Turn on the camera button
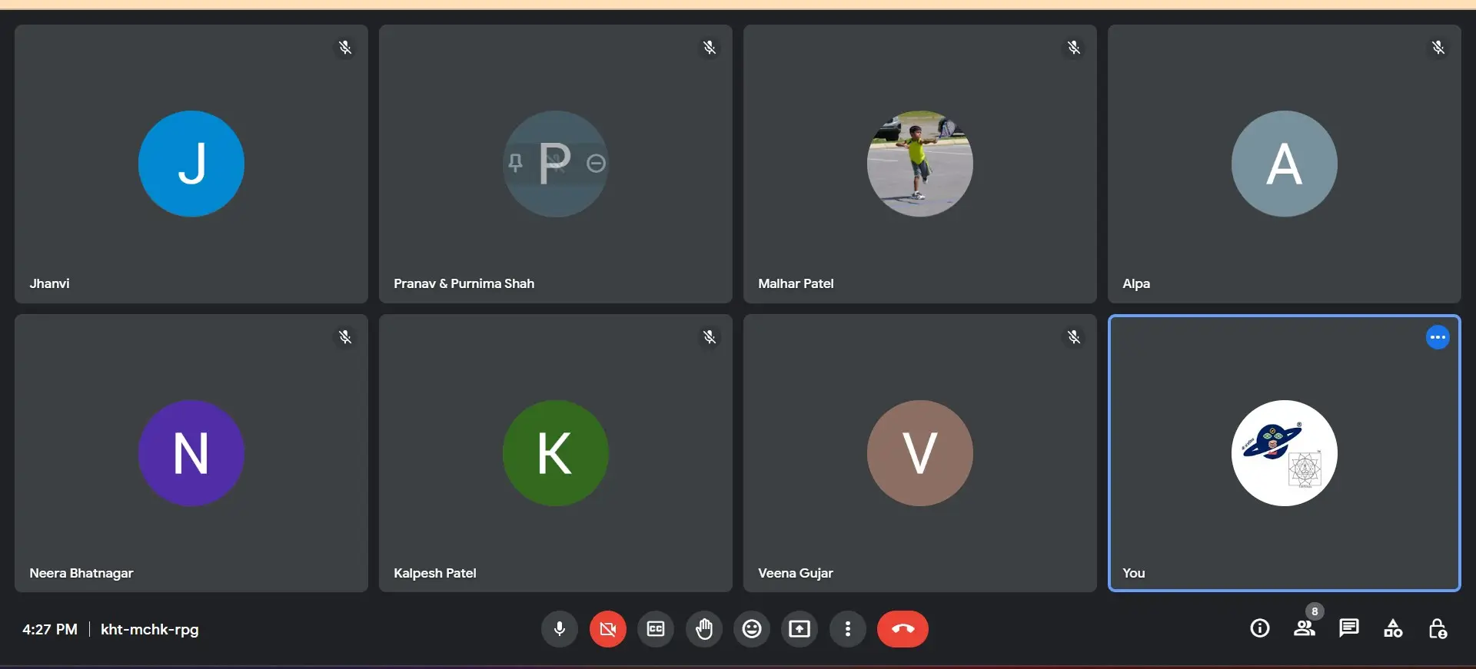The width and height of the screenshot is (1476, 669). [608, 629]
